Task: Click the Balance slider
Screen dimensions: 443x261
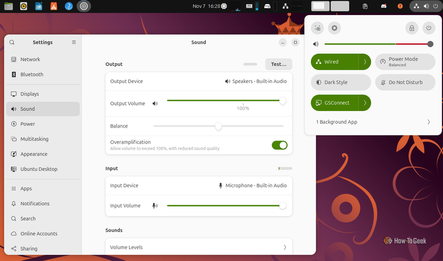Action: 218,126
